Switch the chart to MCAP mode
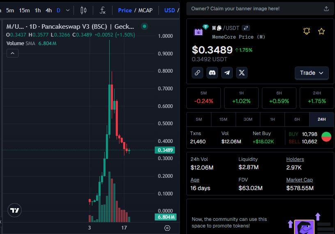Screen dimensions: 335x234 [x=145, y=10]
